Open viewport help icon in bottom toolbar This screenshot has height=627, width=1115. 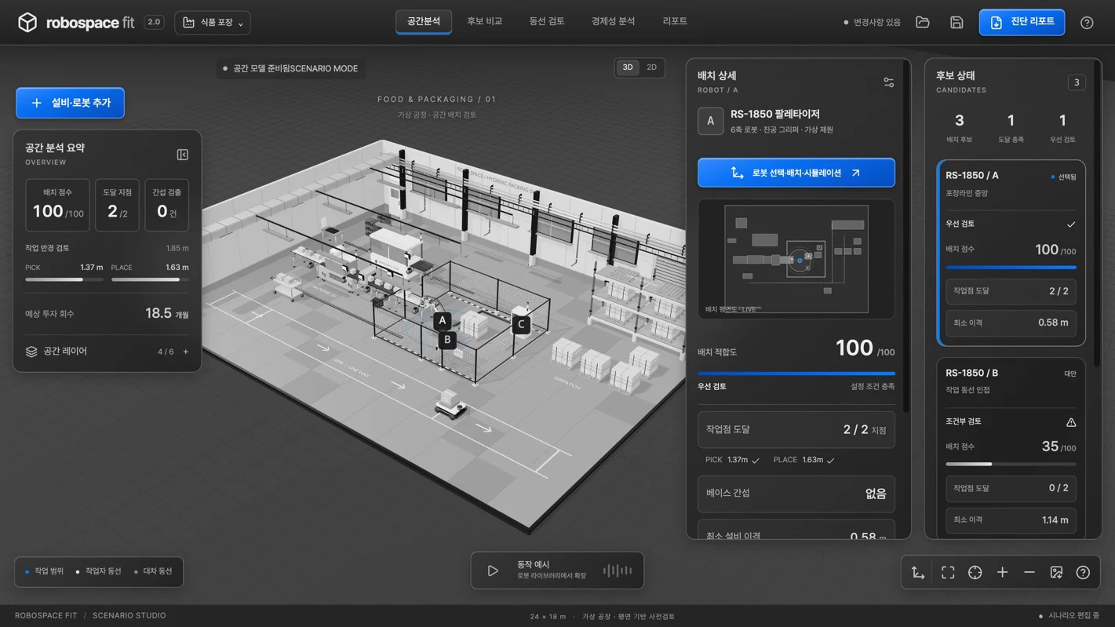pyautogui.click(x=1083, y=573)
